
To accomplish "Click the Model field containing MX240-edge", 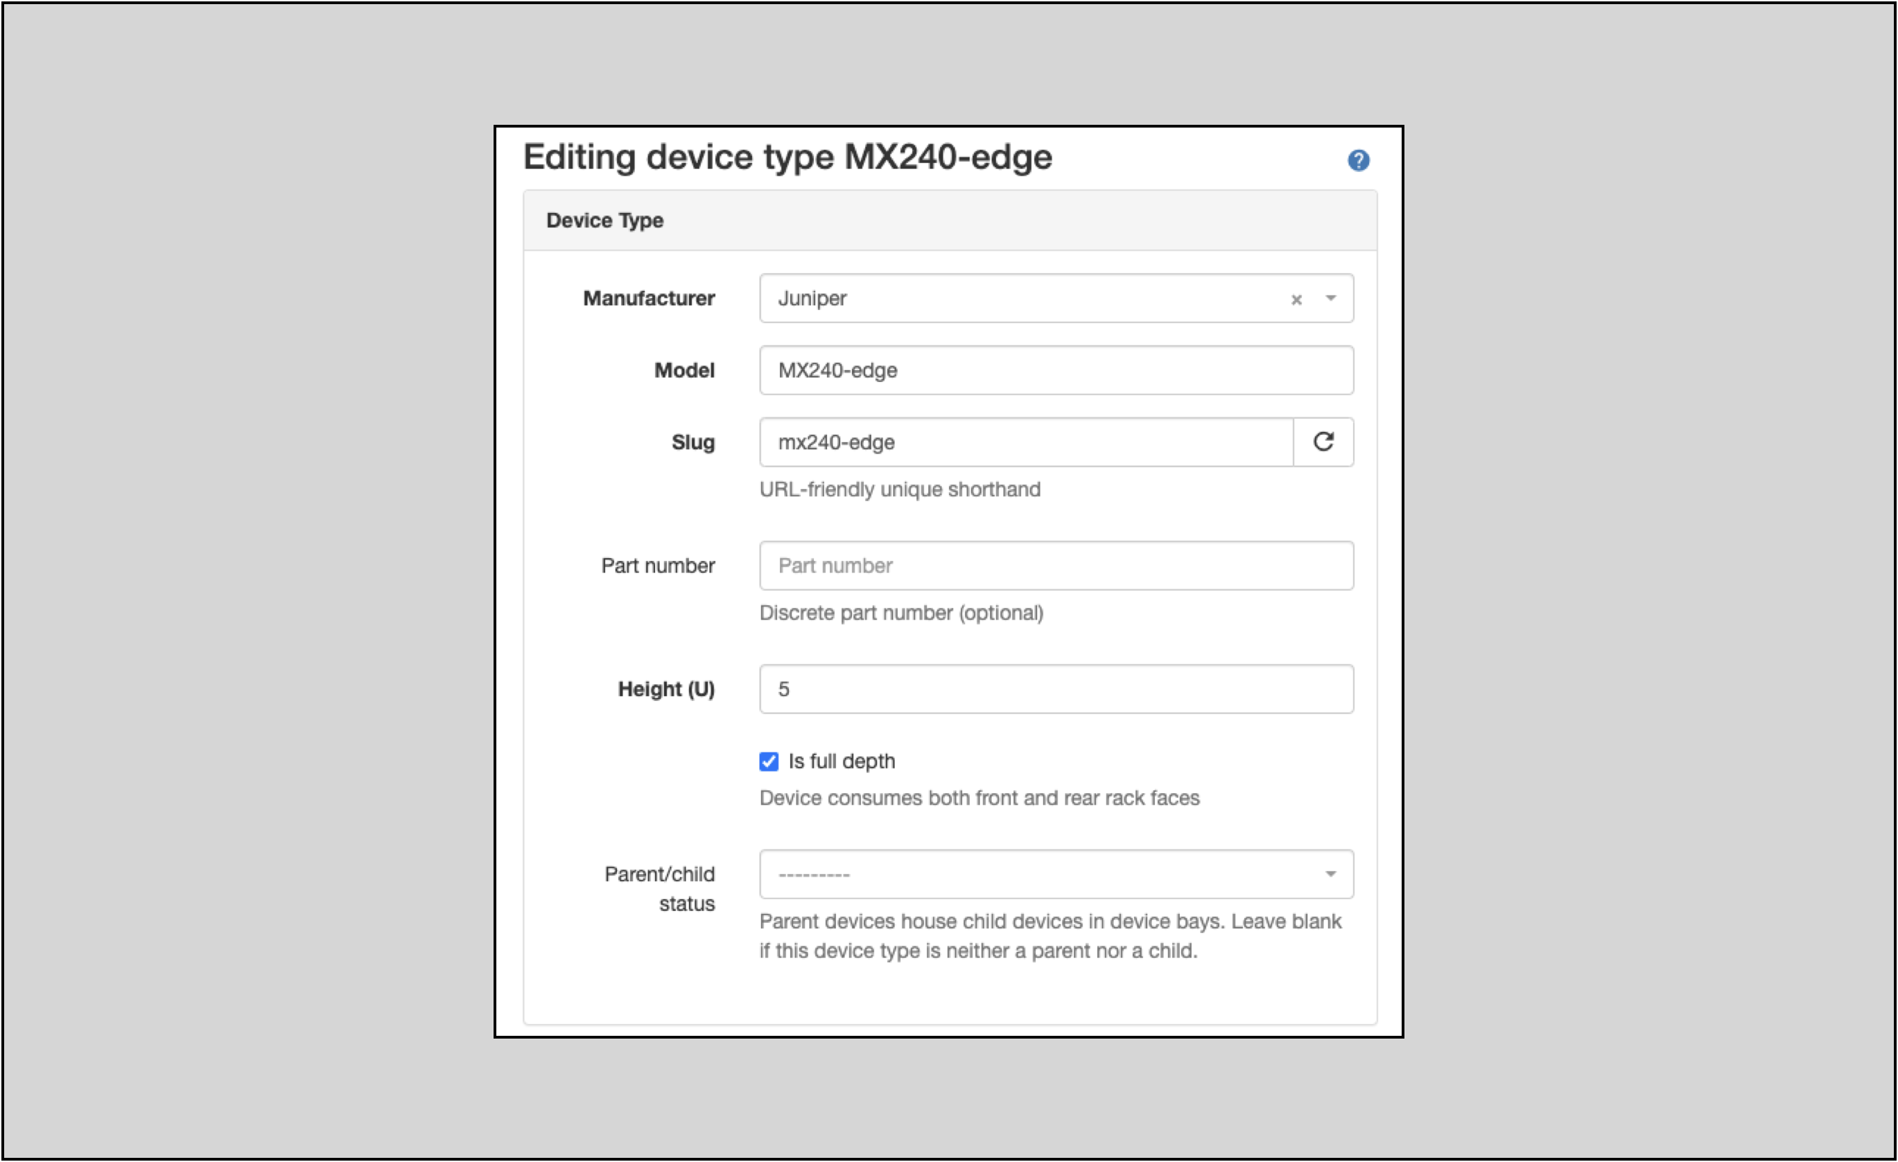I will (x=1056, y=370).
